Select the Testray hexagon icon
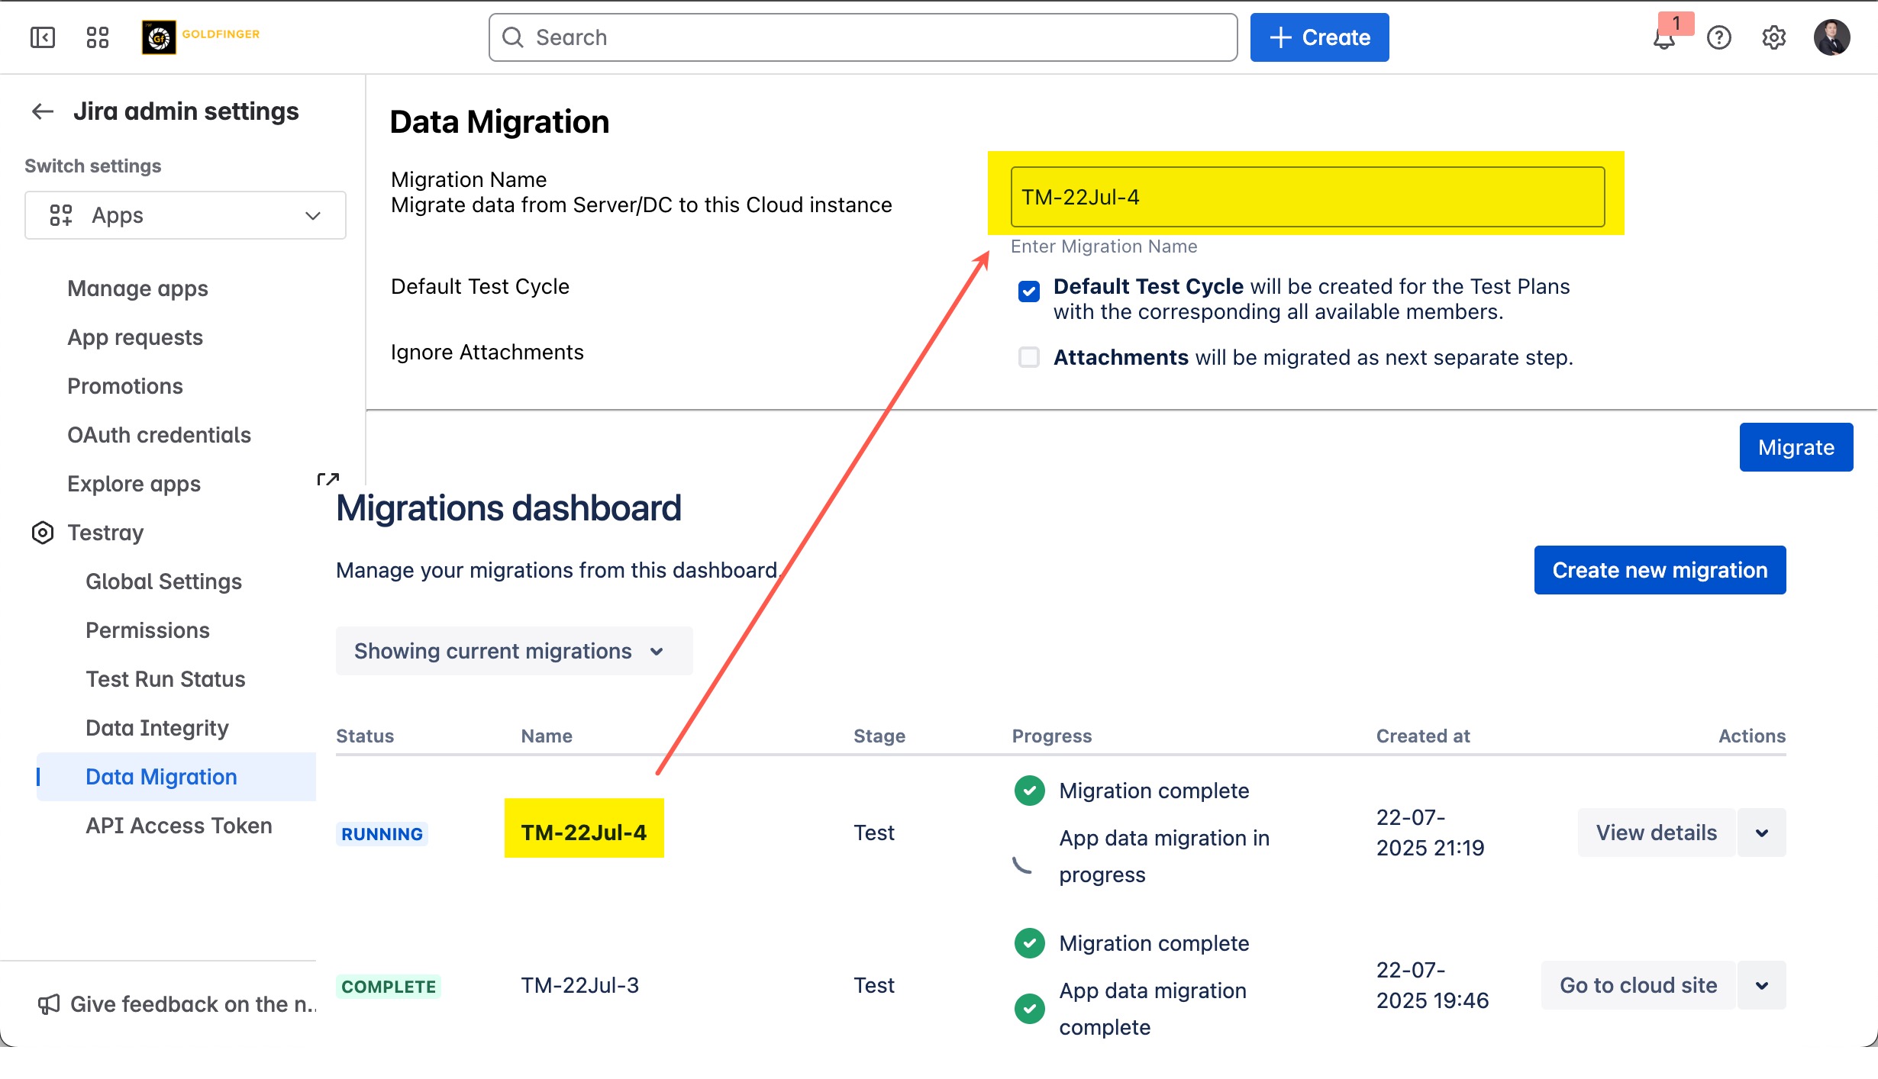The height and width of the screenshot is (1079, 1878). click(x=43, y=532)
